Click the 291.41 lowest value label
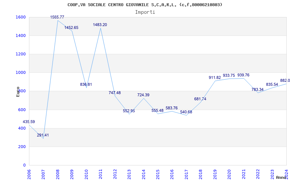Image resolution: width=290 pixels, height=181 pixels. (43, 135)
